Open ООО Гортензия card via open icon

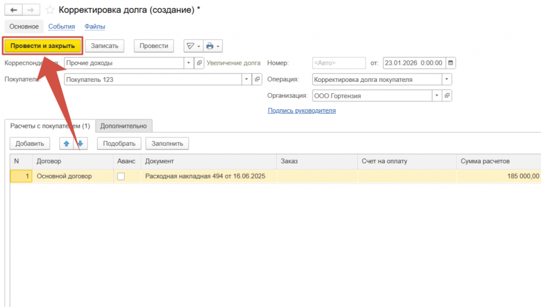point(447,96)
